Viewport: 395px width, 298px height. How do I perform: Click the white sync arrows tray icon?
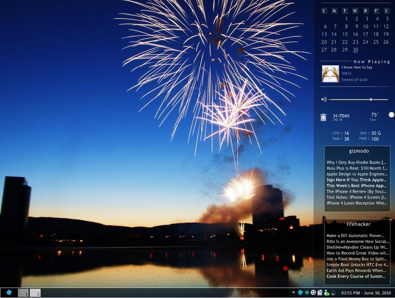314,293
